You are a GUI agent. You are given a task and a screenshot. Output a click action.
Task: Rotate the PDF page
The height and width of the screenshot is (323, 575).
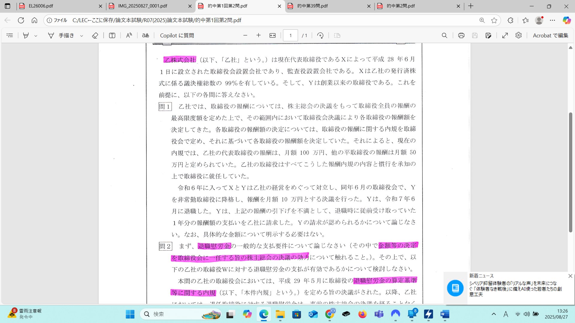(320, 35)
